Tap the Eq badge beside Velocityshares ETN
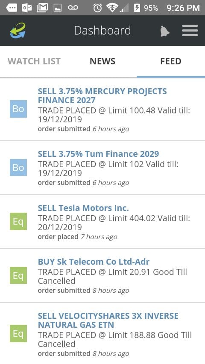The height and width of the screenshot is (364, 205). (18, 334)
